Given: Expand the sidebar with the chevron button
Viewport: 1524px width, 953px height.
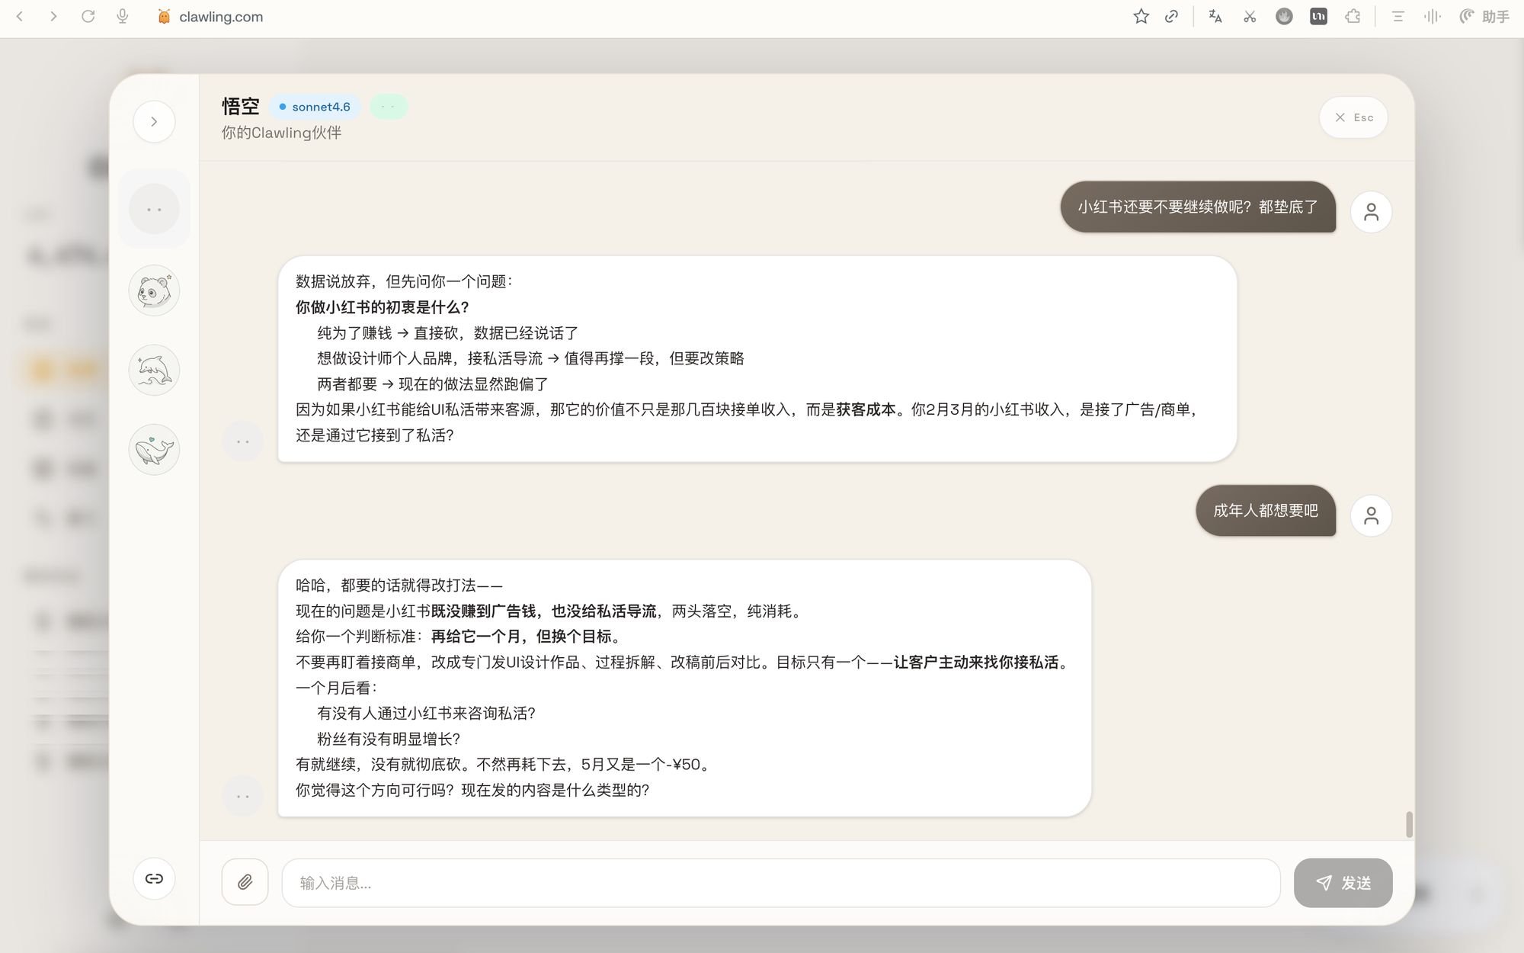Looking at the screenshot, I should [154, 121].
